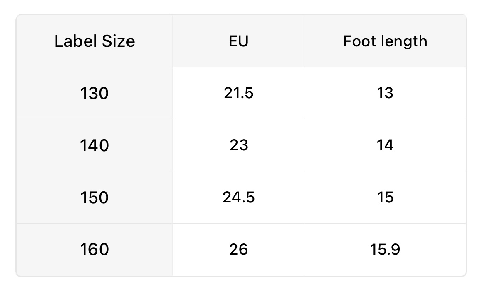Choose the label size 160 cell
The height and width of the screenshot is (289, 485).
point(95,250)
